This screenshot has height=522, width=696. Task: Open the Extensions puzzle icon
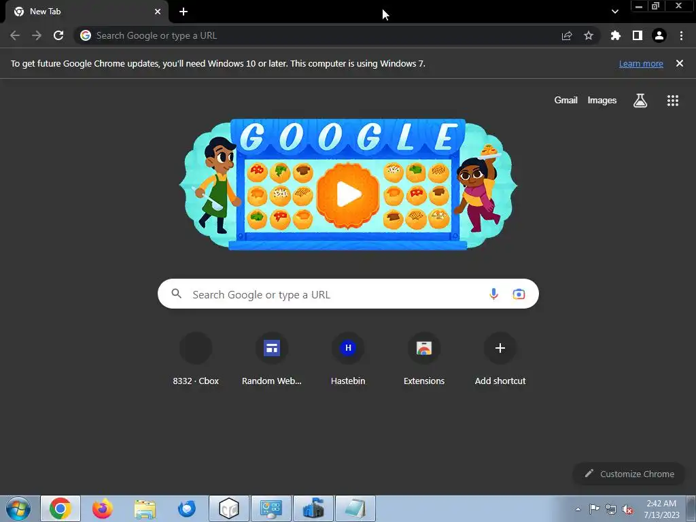click(x=616, y=35)
